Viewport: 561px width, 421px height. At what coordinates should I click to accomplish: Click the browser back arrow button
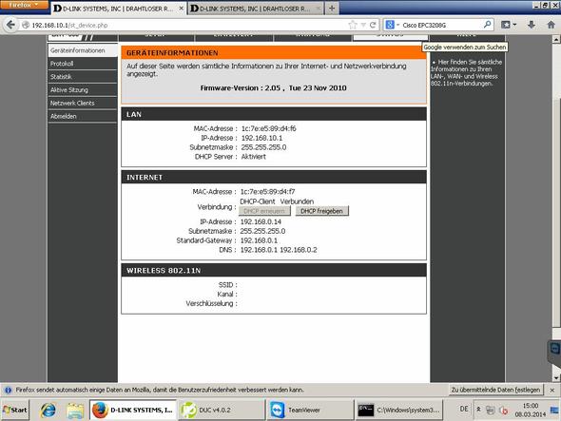10,25
